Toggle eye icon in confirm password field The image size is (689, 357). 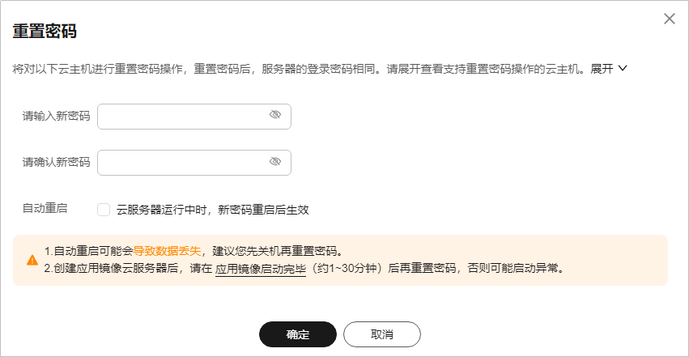click(275, 162)
